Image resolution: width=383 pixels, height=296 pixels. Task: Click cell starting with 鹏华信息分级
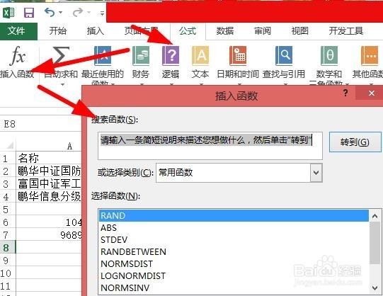[49, 196]
